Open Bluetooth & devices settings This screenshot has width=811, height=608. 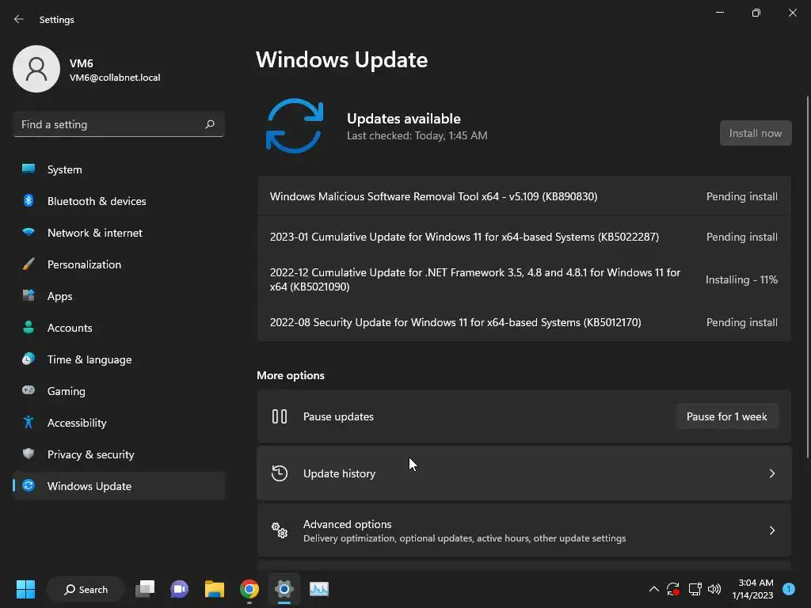click(119, 201)
